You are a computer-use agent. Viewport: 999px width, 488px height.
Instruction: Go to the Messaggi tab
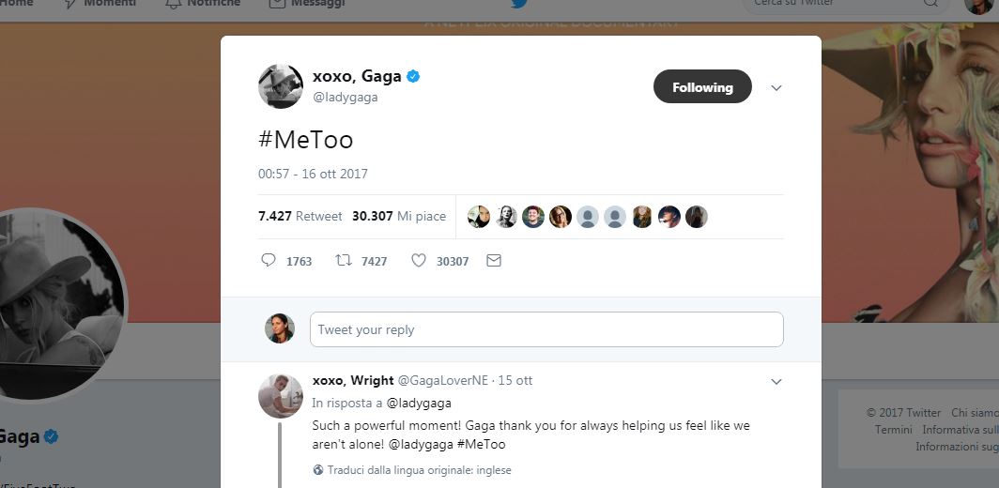click(x=307, y=4)
